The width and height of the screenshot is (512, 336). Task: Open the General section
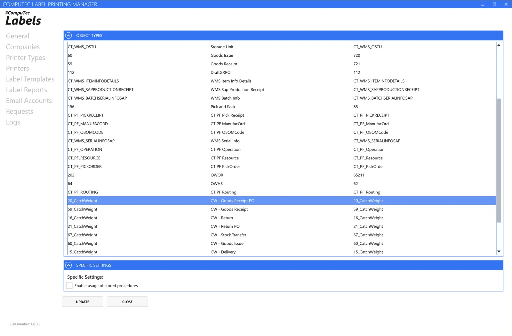(18, 36)
